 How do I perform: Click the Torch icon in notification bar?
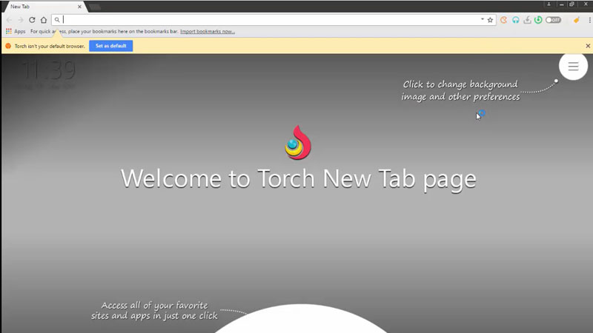(8, 46)
